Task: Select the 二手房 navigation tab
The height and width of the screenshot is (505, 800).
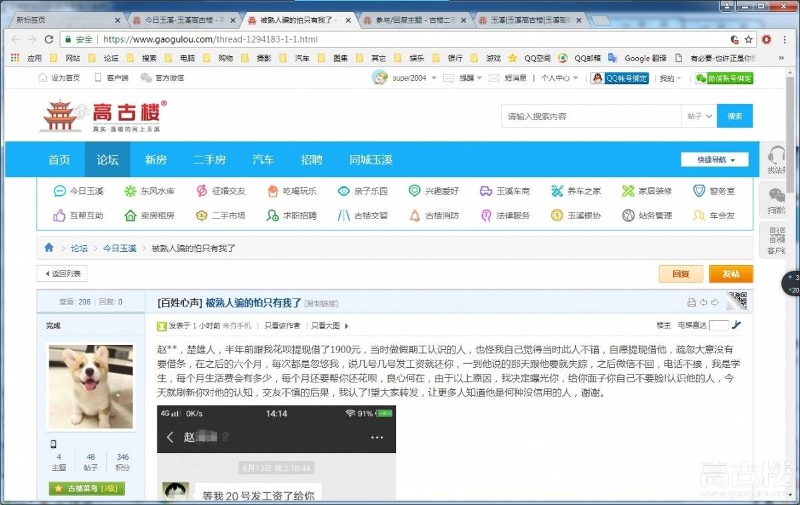Action: (209, 160)
